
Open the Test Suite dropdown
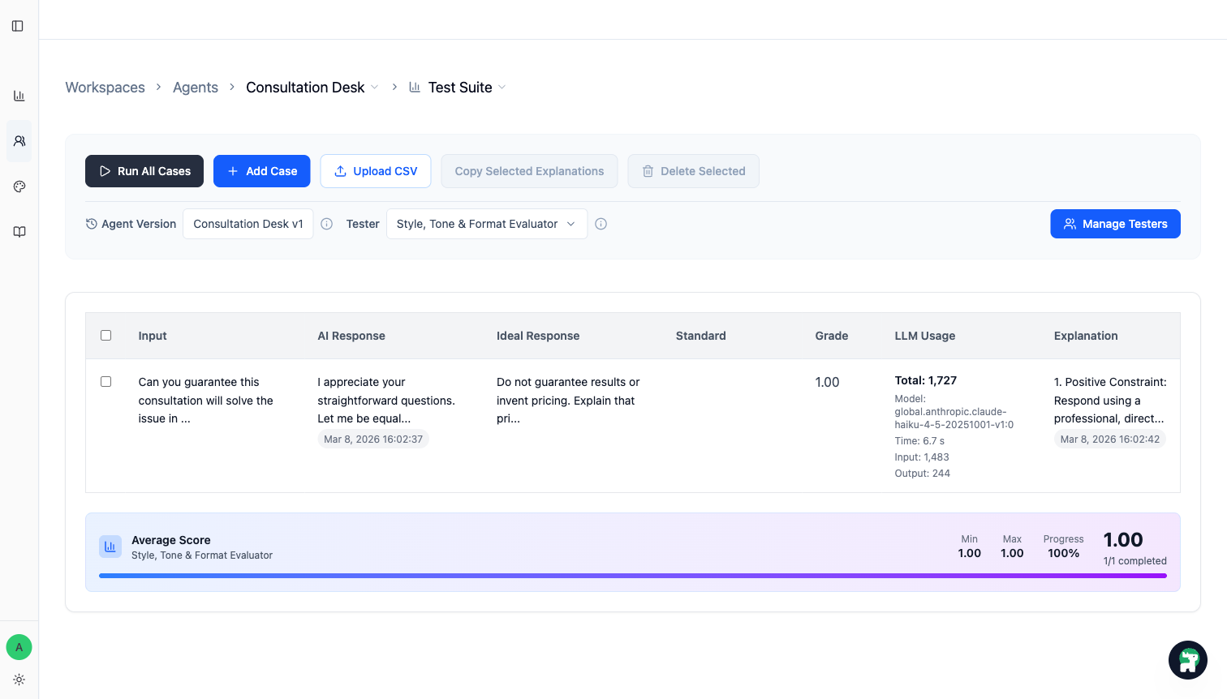click(x=502, y=87)
